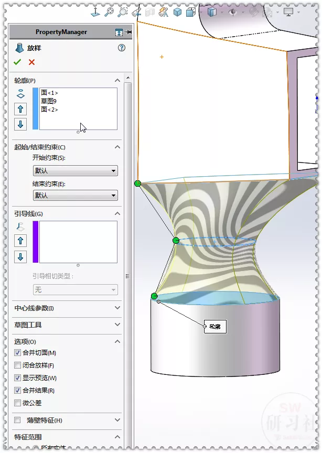Collapse the 轮廓(P) section
Image resolution: width=322 pixels, height=453 pixels.
tap(117, 80)
